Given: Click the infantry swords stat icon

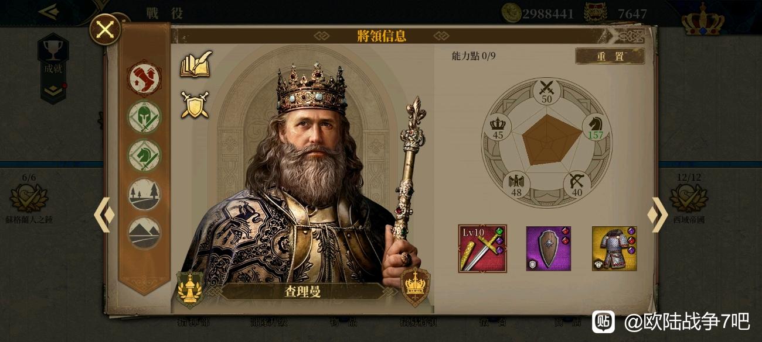Looking at the screenshot, I should click(546, 89).
